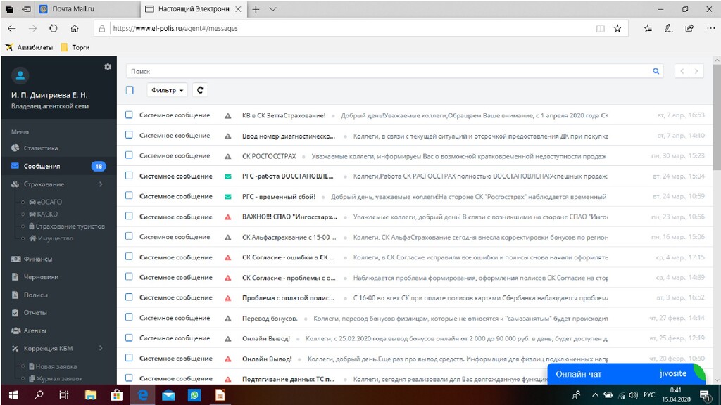The image size is (721, 405).
Task: Refresh the message list
Action: pyautogui.click(x=200, y=90)
